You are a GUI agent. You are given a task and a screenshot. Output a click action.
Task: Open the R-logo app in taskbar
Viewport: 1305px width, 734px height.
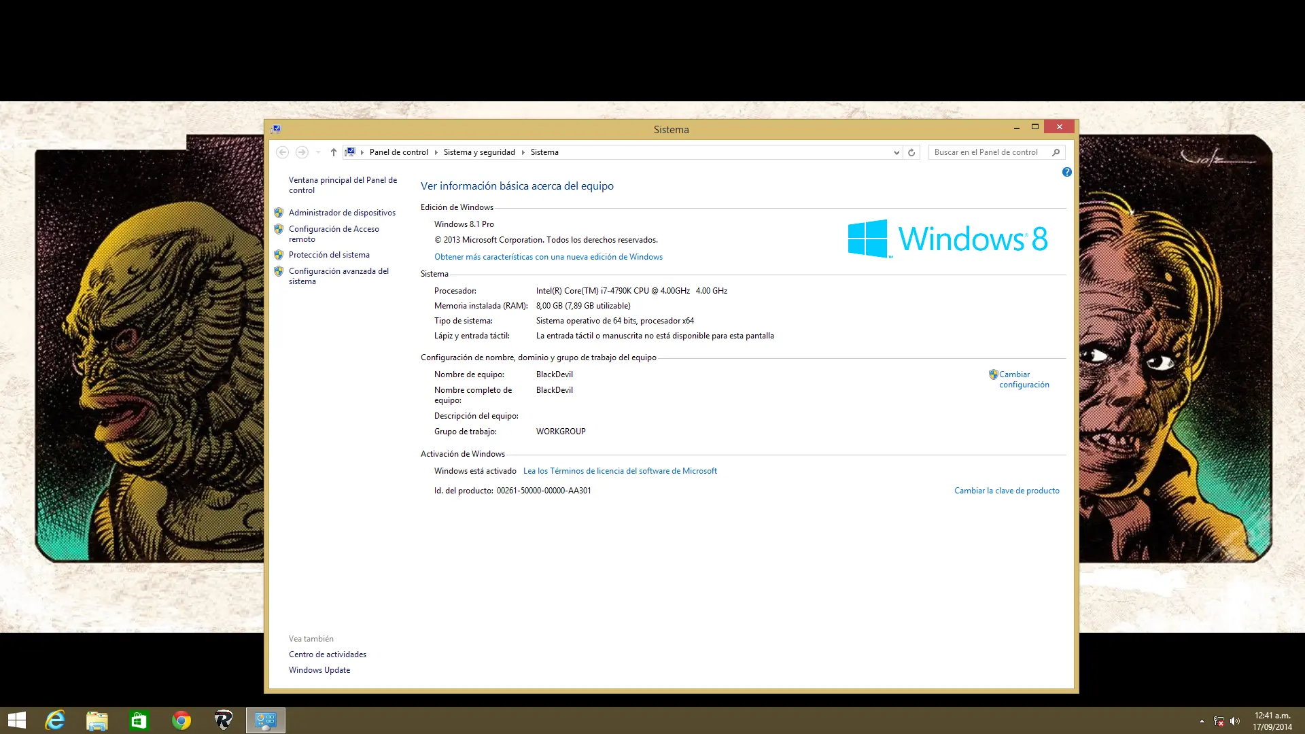click(224, 720)
